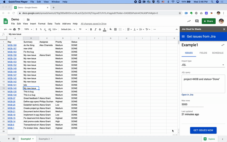This screenshot has width=227, height=142.
Task: Click the formula bar showing My new issue
Action: [x=93, y=34]
